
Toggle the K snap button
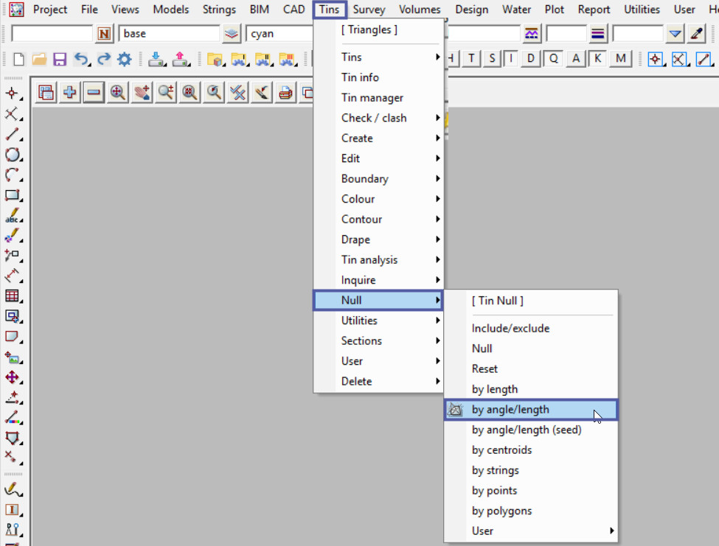[x=597, y=59]
